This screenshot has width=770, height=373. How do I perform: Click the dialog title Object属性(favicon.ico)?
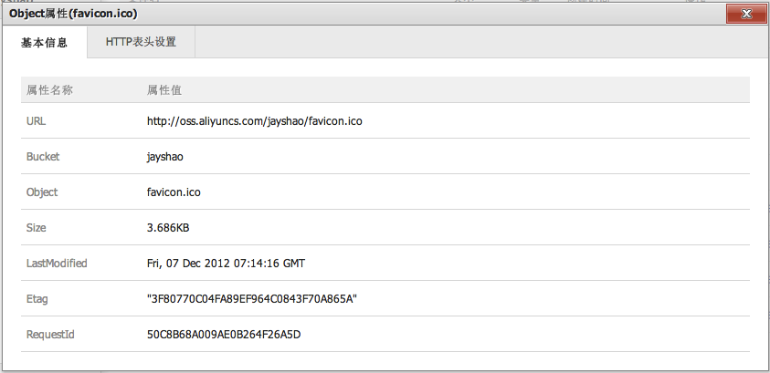pos(75,15)
